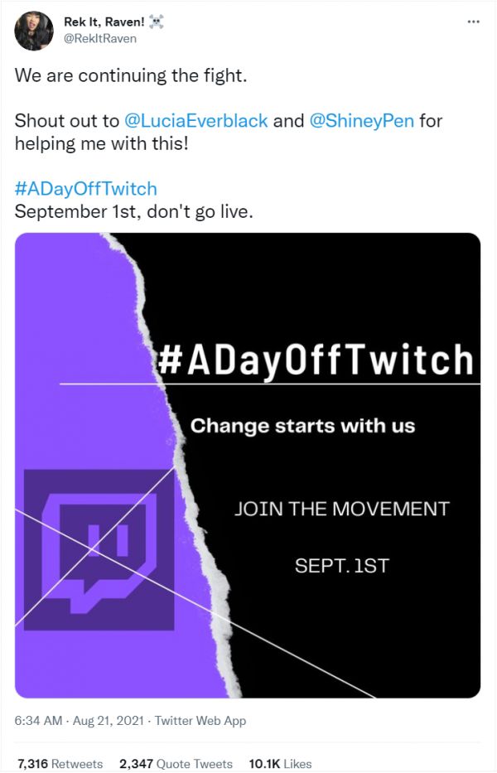Viewport: 497px width, 773px height.
Task: Click "JOIN THE MOVEMENT" text in image
Action: coord(341,508)
